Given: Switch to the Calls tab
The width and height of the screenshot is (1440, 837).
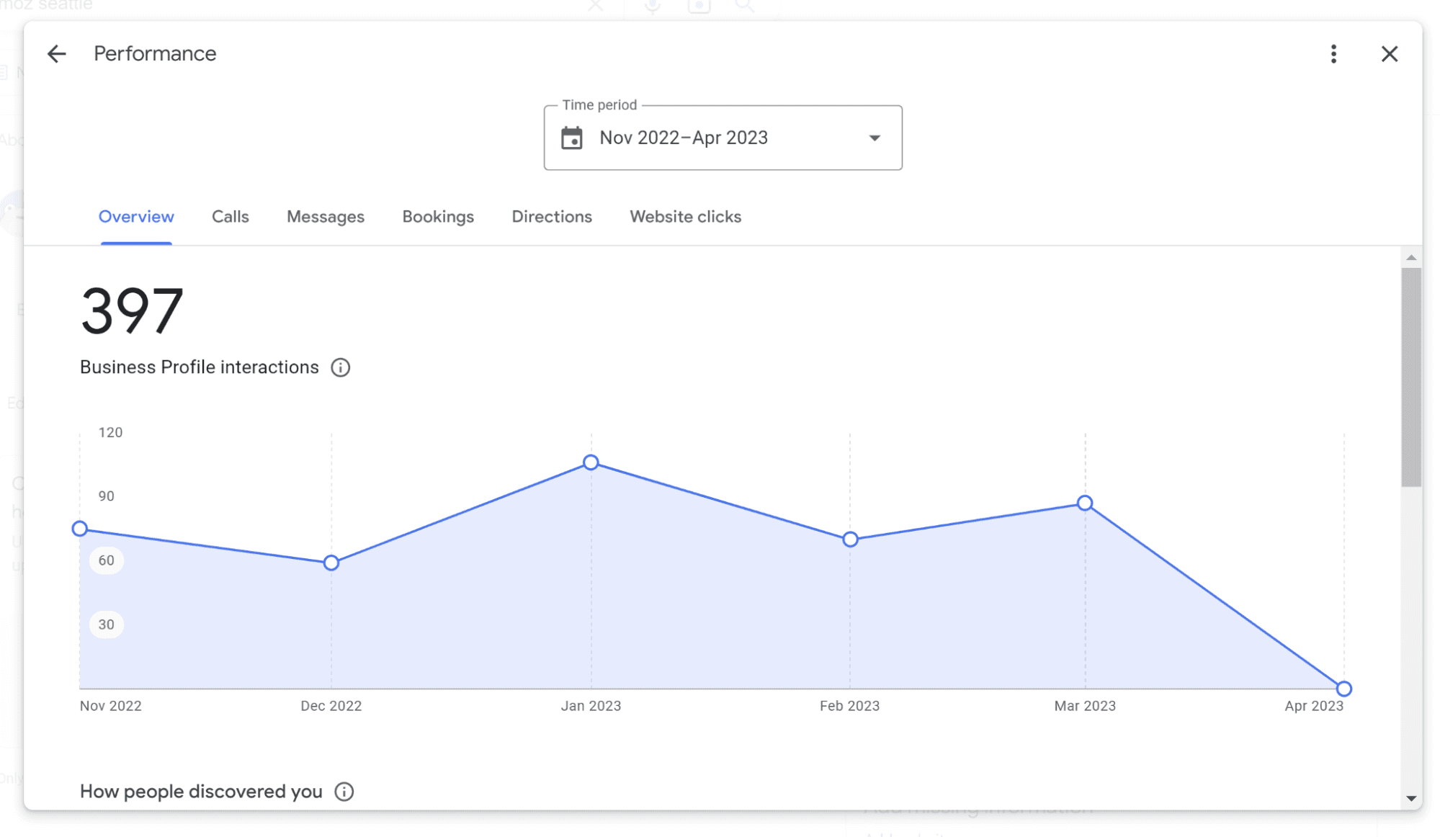Looking at the screenshot, I should tap(230, 217).
